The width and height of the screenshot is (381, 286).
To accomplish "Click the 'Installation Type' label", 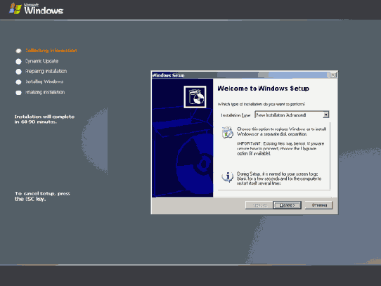I will pyautogui.click(x=235, y=115).
